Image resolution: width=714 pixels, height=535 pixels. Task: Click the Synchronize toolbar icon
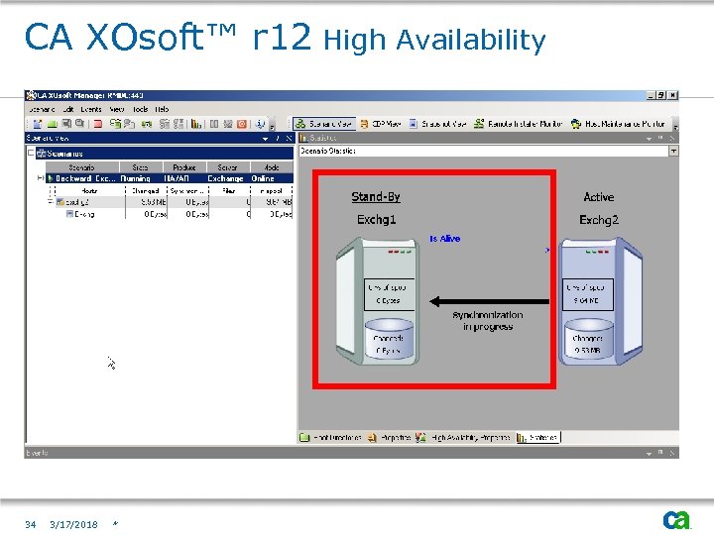[x=115, y=124]
